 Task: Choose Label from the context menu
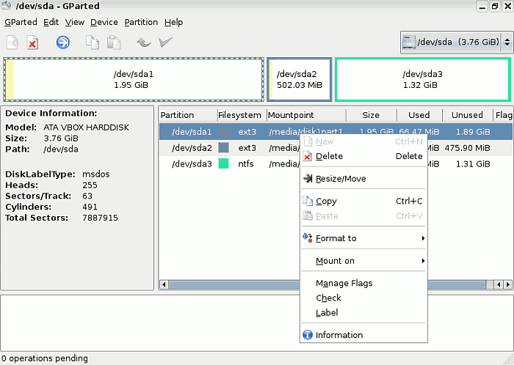[x=327, y=313]
